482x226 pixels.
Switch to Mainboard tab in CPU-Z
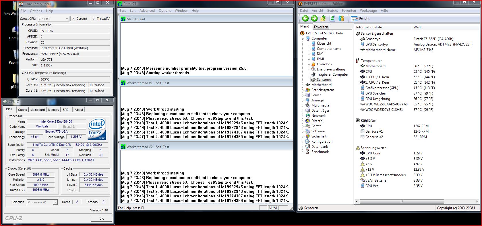(x=38, y=110)
